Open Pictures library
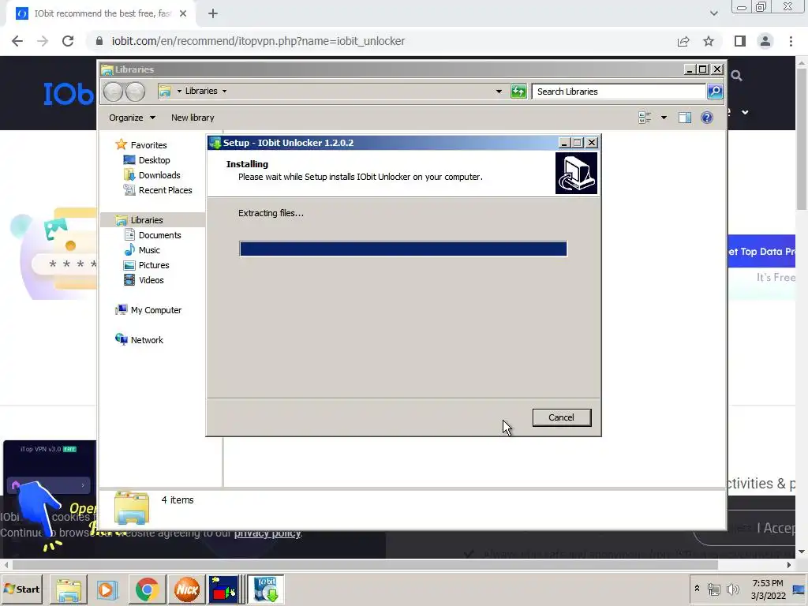808x606 pixels. [154, 265]
